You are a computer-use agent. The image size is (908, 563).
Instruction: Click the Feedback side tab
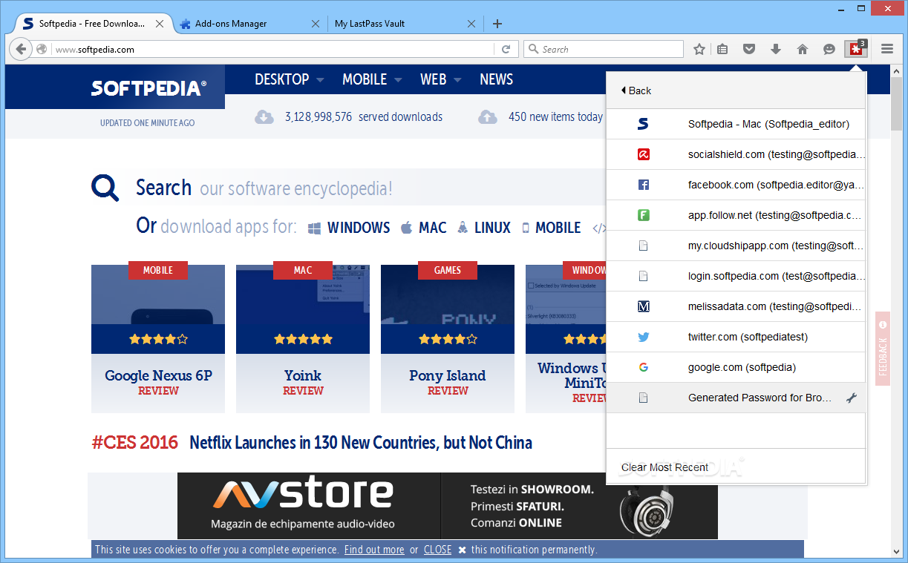pyautogui.click(x=883, y=348)
